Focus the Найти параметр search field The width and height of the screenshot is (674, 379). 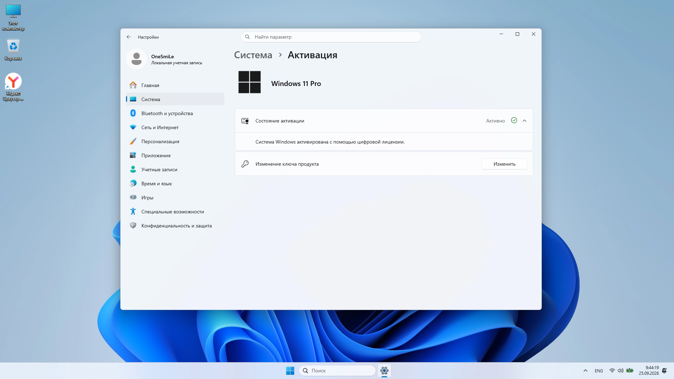[331, 37]
